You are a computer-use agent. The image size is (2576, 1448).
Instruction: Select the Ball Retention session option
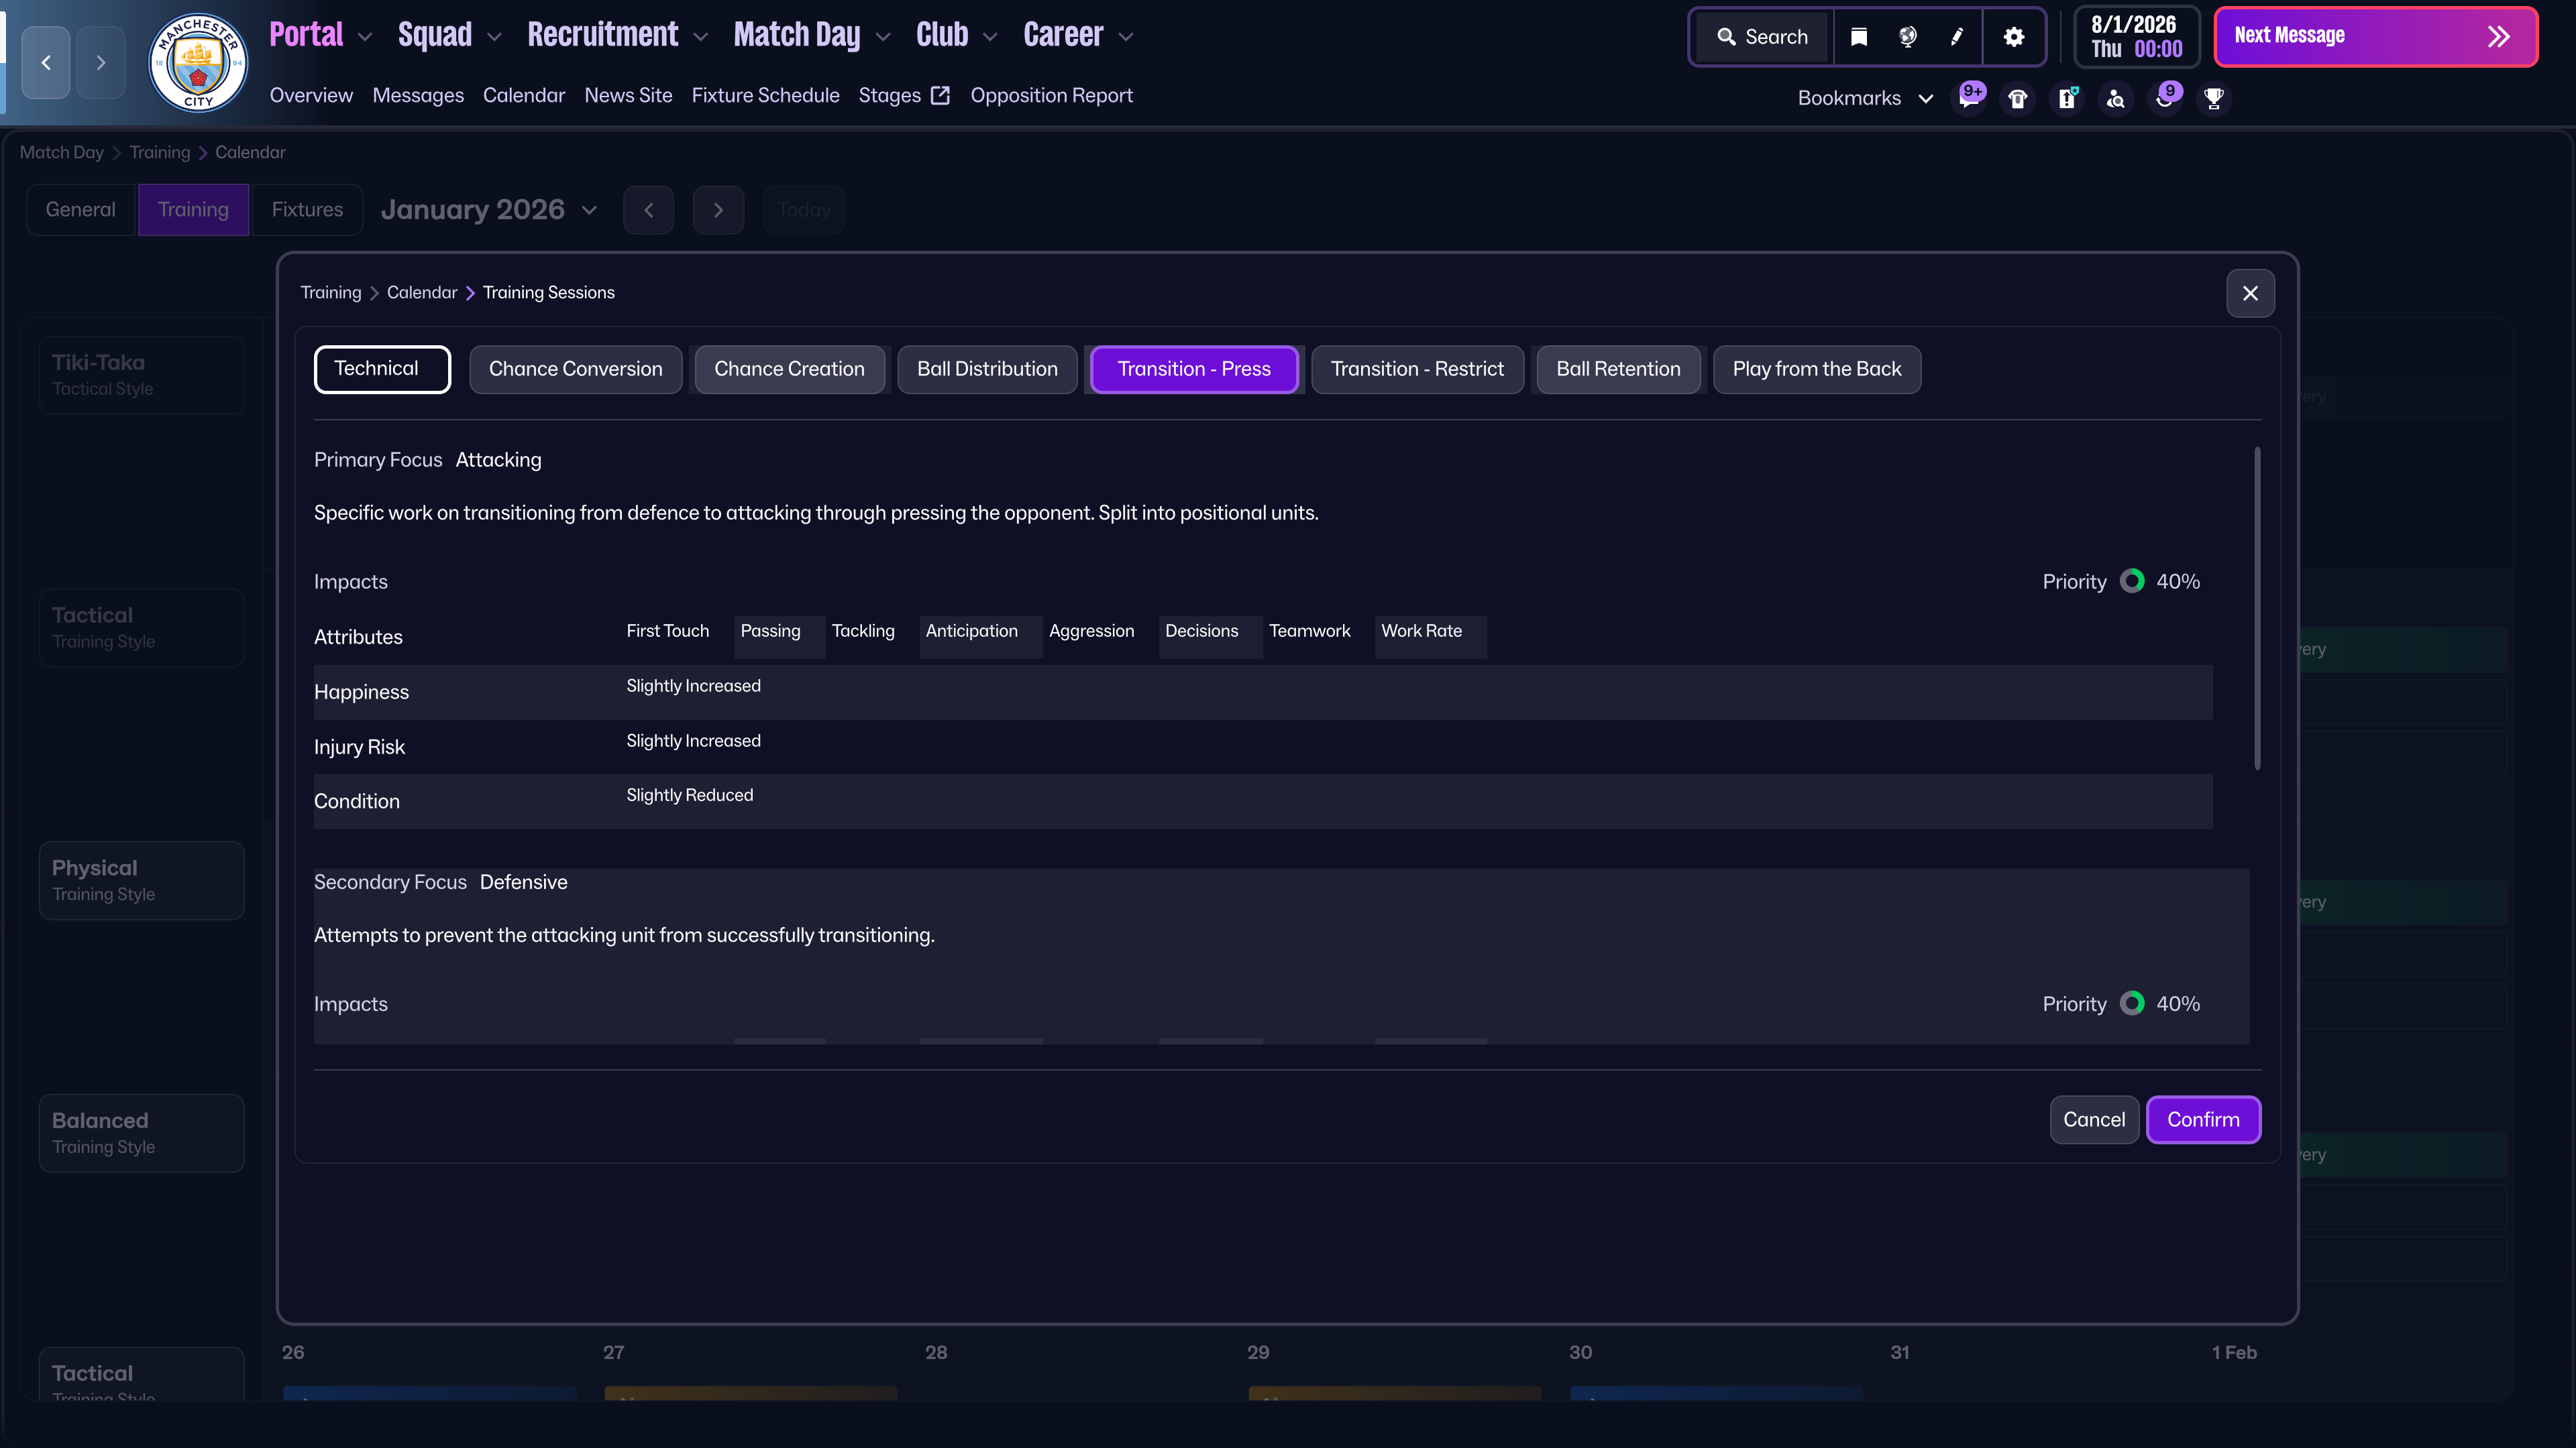(x=1618, y=369)
